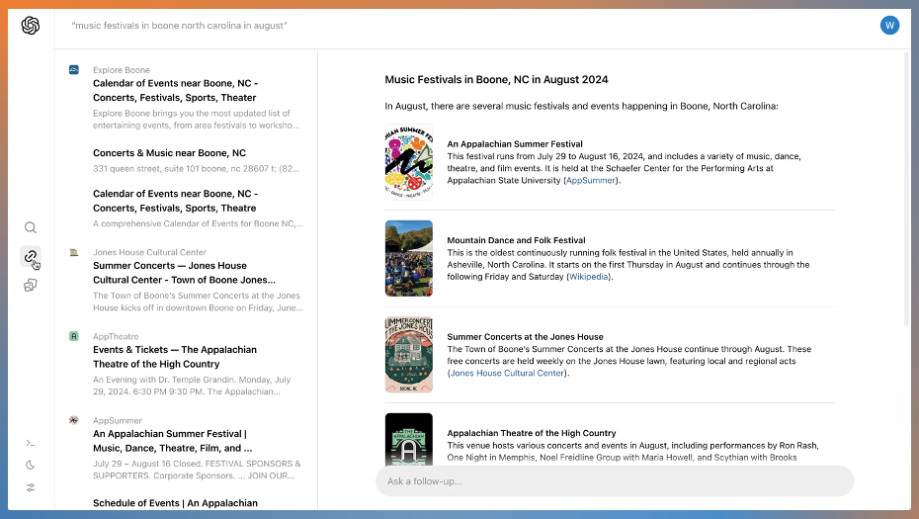Click 'An Appalachian Summer Festival' answer heading
This screenshot has width=919, height=519.
pos(515,143)
